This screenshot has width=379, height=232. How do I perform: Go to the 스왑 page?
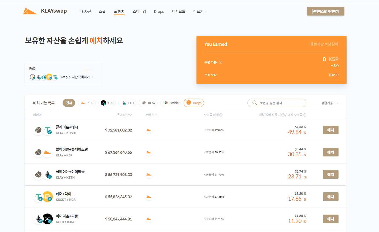102,12
